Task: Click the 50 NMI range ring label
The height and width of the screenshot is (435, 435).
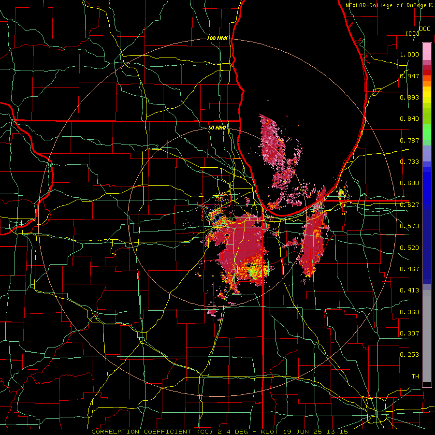Action: [x=217, y=128]
